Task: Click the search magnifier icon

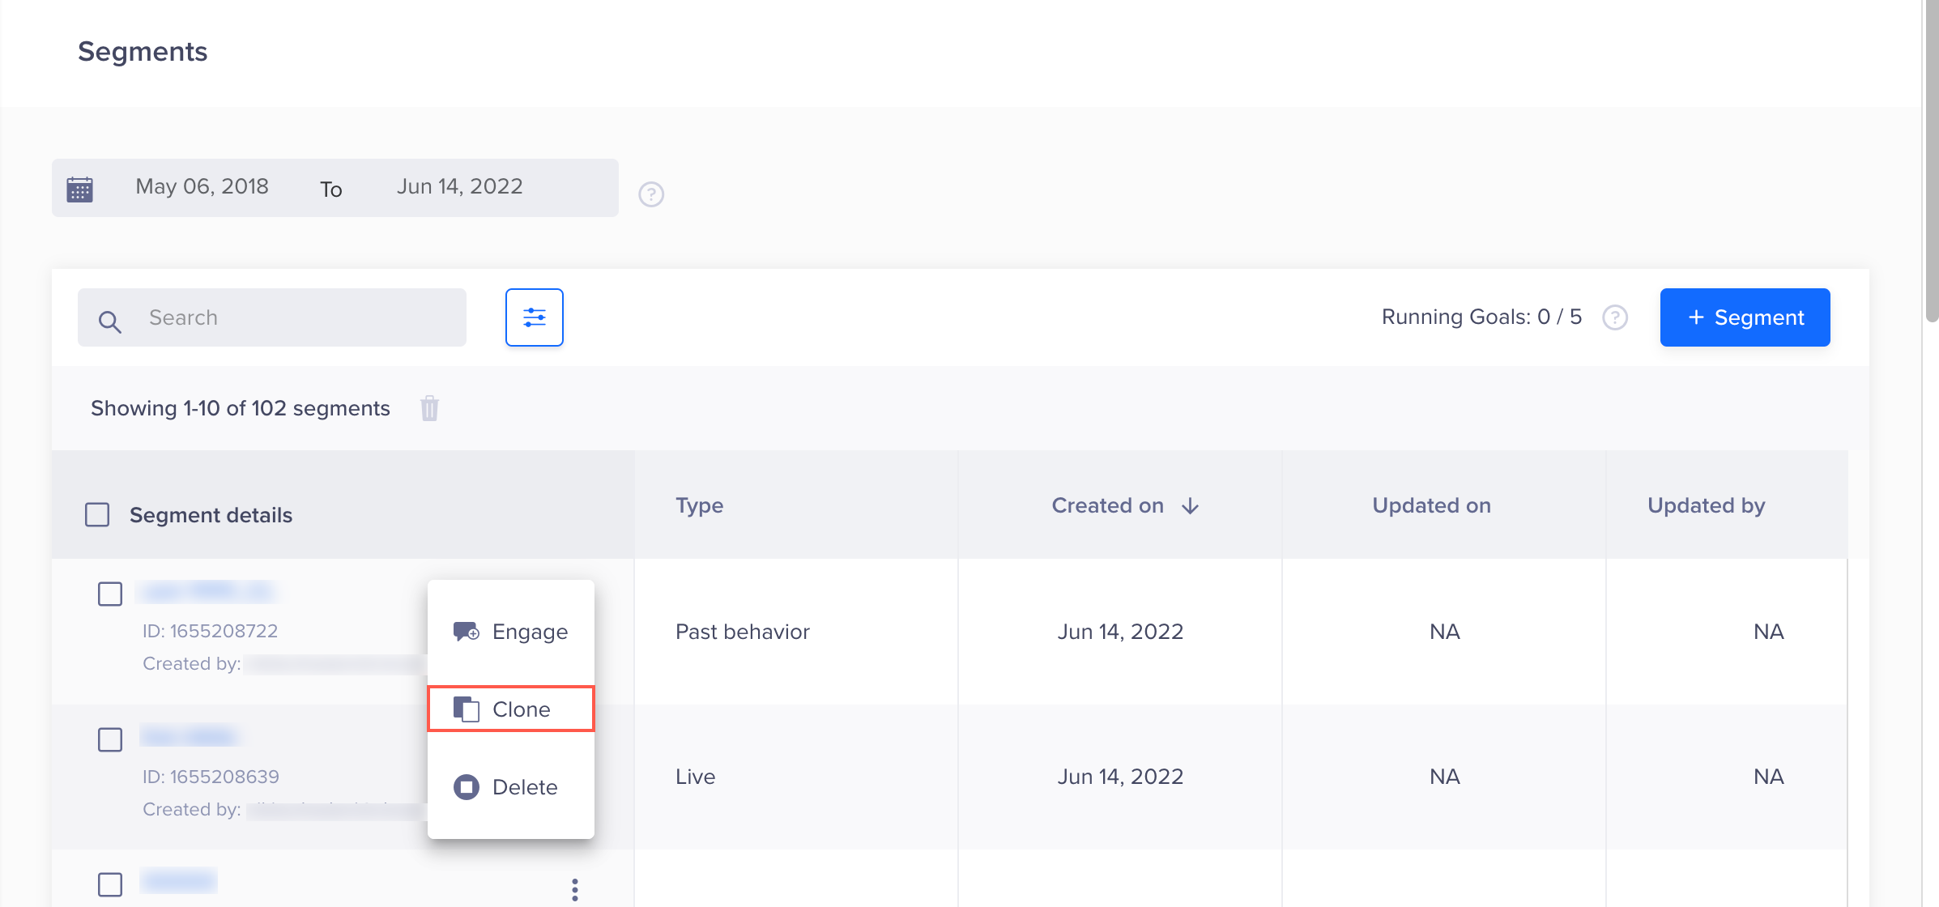Action: coord(110,321)
